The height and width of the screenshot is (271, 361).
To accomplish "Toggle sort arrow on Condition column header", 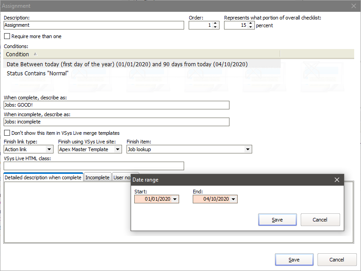I will pyautogui.click(x=35, y=54).
